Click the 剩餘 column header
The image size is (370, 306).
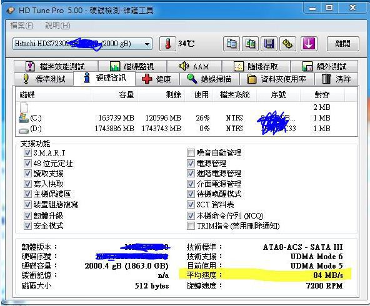161,95
